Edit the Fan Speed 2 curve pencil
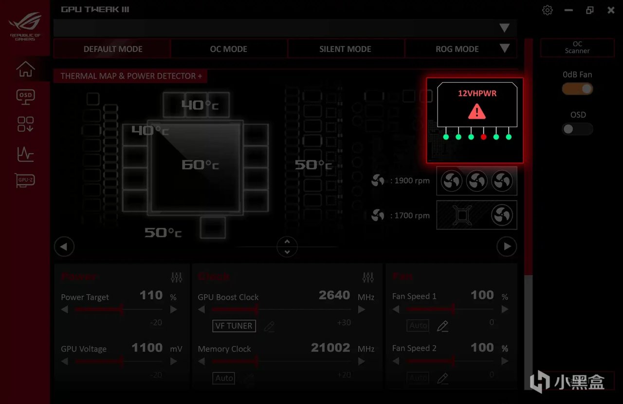623x404 pixels. tap(442, 378)
